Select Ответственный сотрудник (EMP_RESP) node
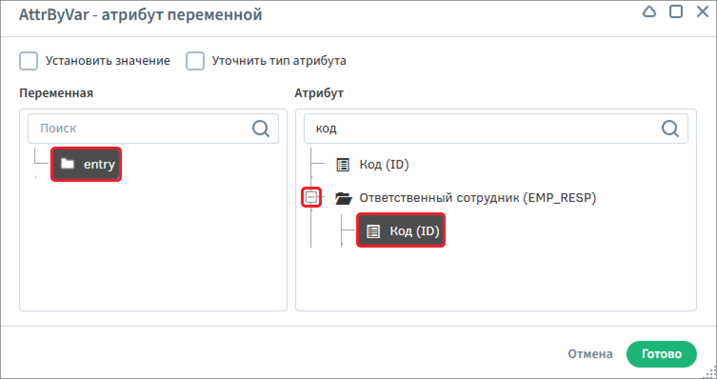Screen dimensions: 717x379 pos(477,198)
